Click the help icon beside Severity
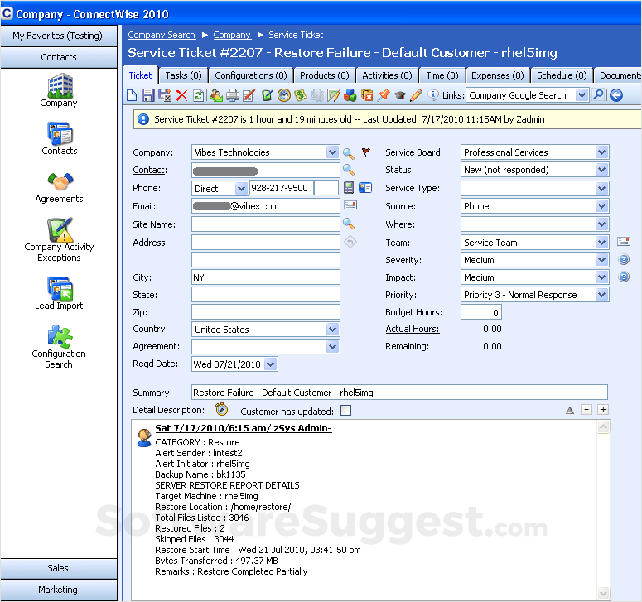 pos(624,260)
